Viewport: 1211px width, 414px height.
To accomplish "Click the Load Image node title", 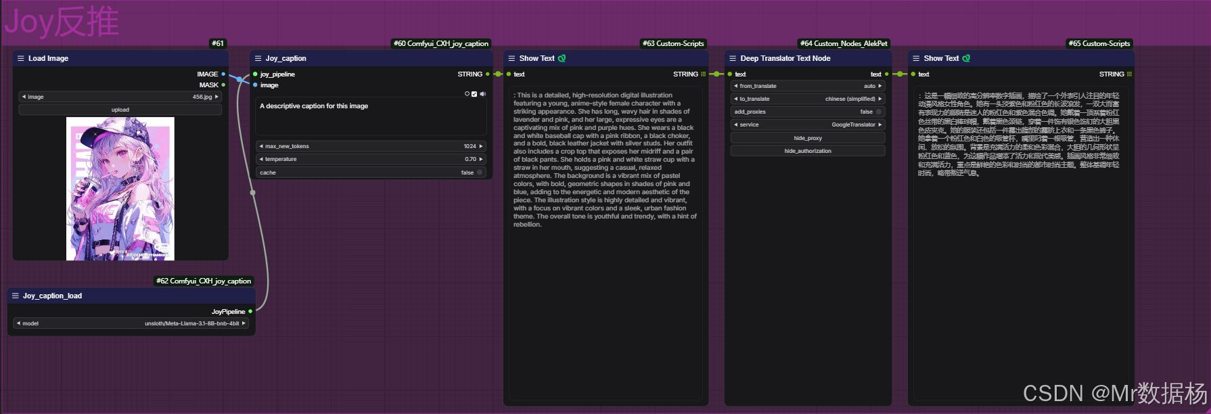I will (x=48, y=58).
